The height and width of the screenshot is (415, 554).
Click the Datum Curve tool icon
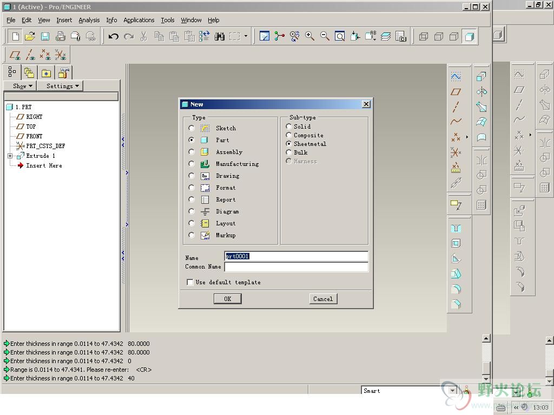456,122
